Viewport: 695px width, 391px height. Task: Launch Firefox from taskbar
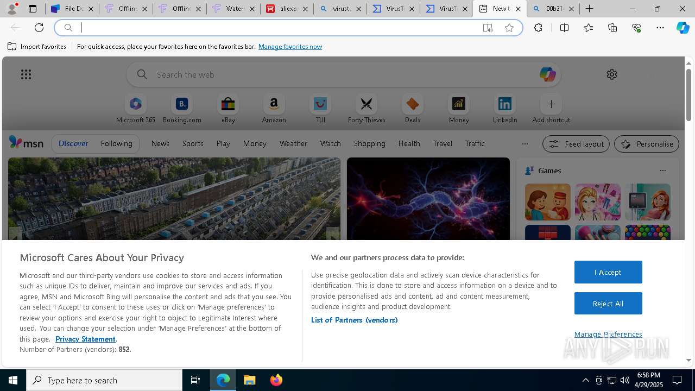click(276, 380)
